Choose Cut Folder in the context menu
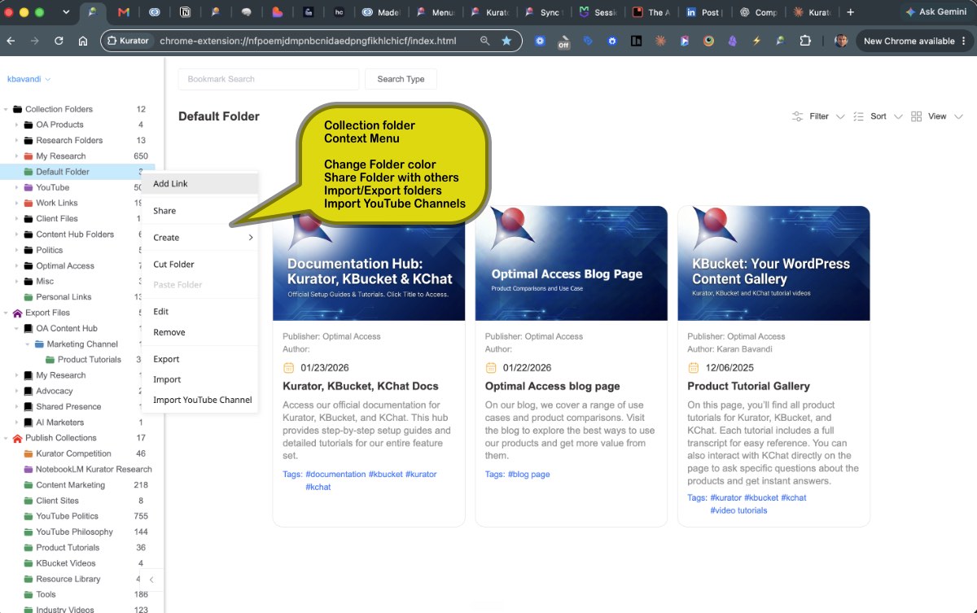The height and width of the screenshot is (613, 977). [200, 265]
